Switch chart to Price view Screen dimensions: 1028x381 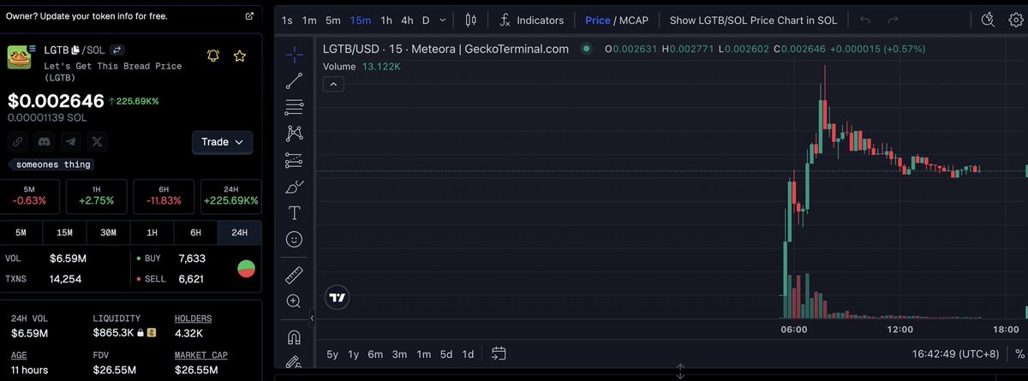click(x=598, y=20)
